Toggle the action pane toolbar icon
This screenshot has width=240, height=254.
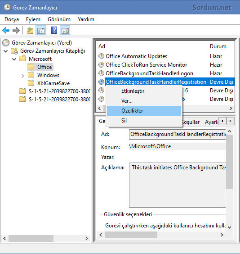coord(65,30)
